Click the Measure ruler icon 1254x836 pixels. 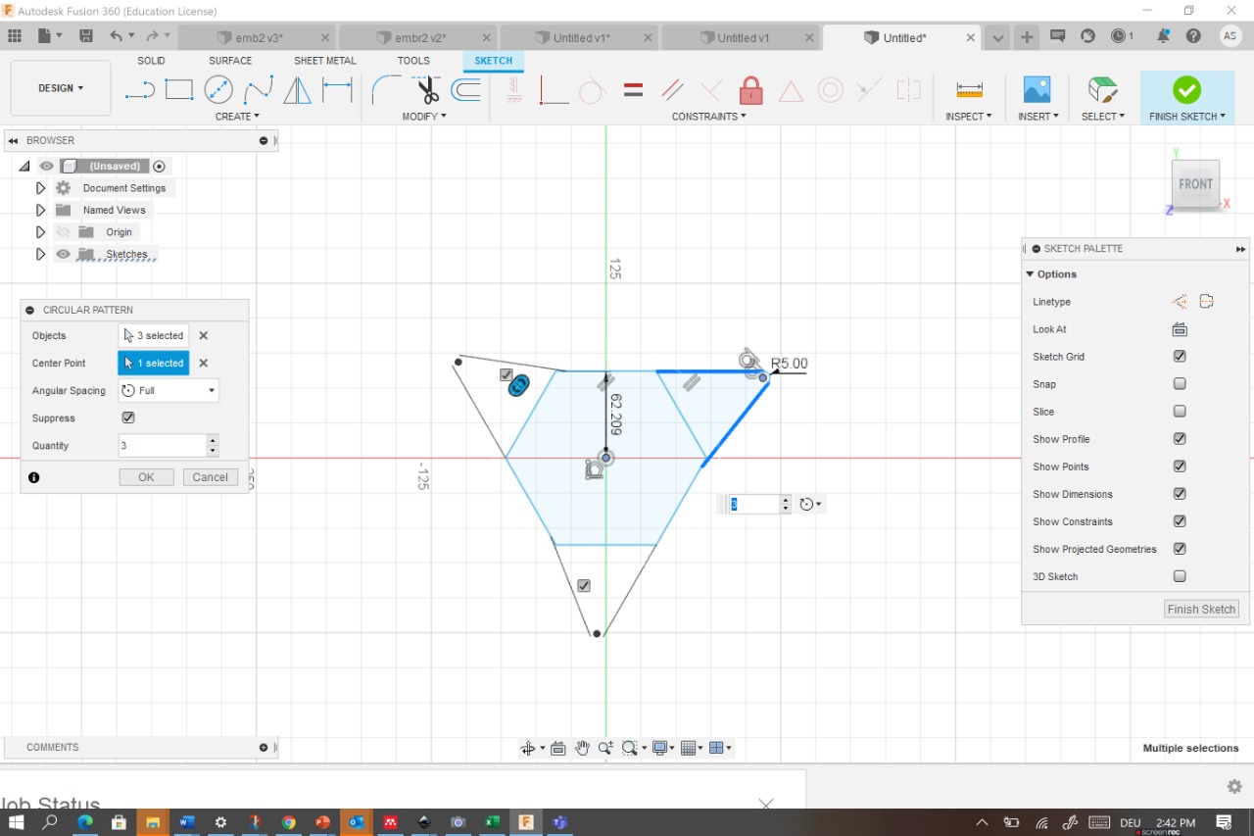(969, 90)
